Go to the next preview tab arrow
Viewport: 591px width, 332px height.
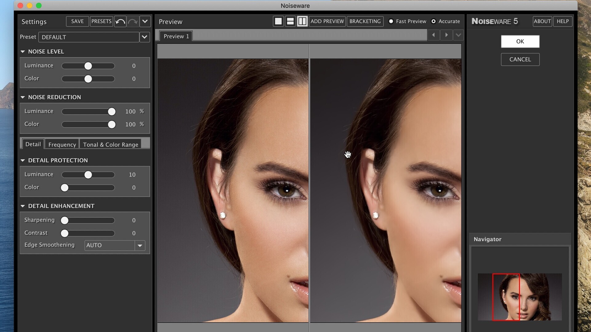pyautogui.click(x=446, y=35)
